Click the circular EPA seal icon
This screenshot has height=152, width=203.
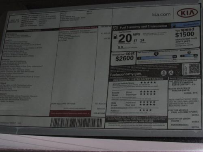pos(164,73)
